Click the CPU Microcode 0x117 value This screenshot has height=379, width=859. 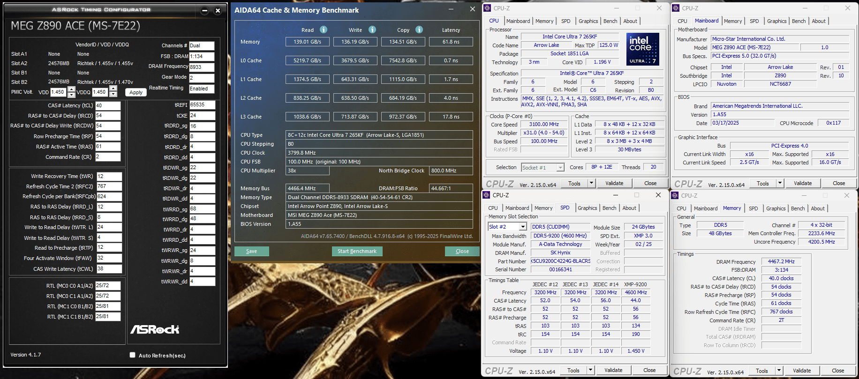tap(834, 123)
